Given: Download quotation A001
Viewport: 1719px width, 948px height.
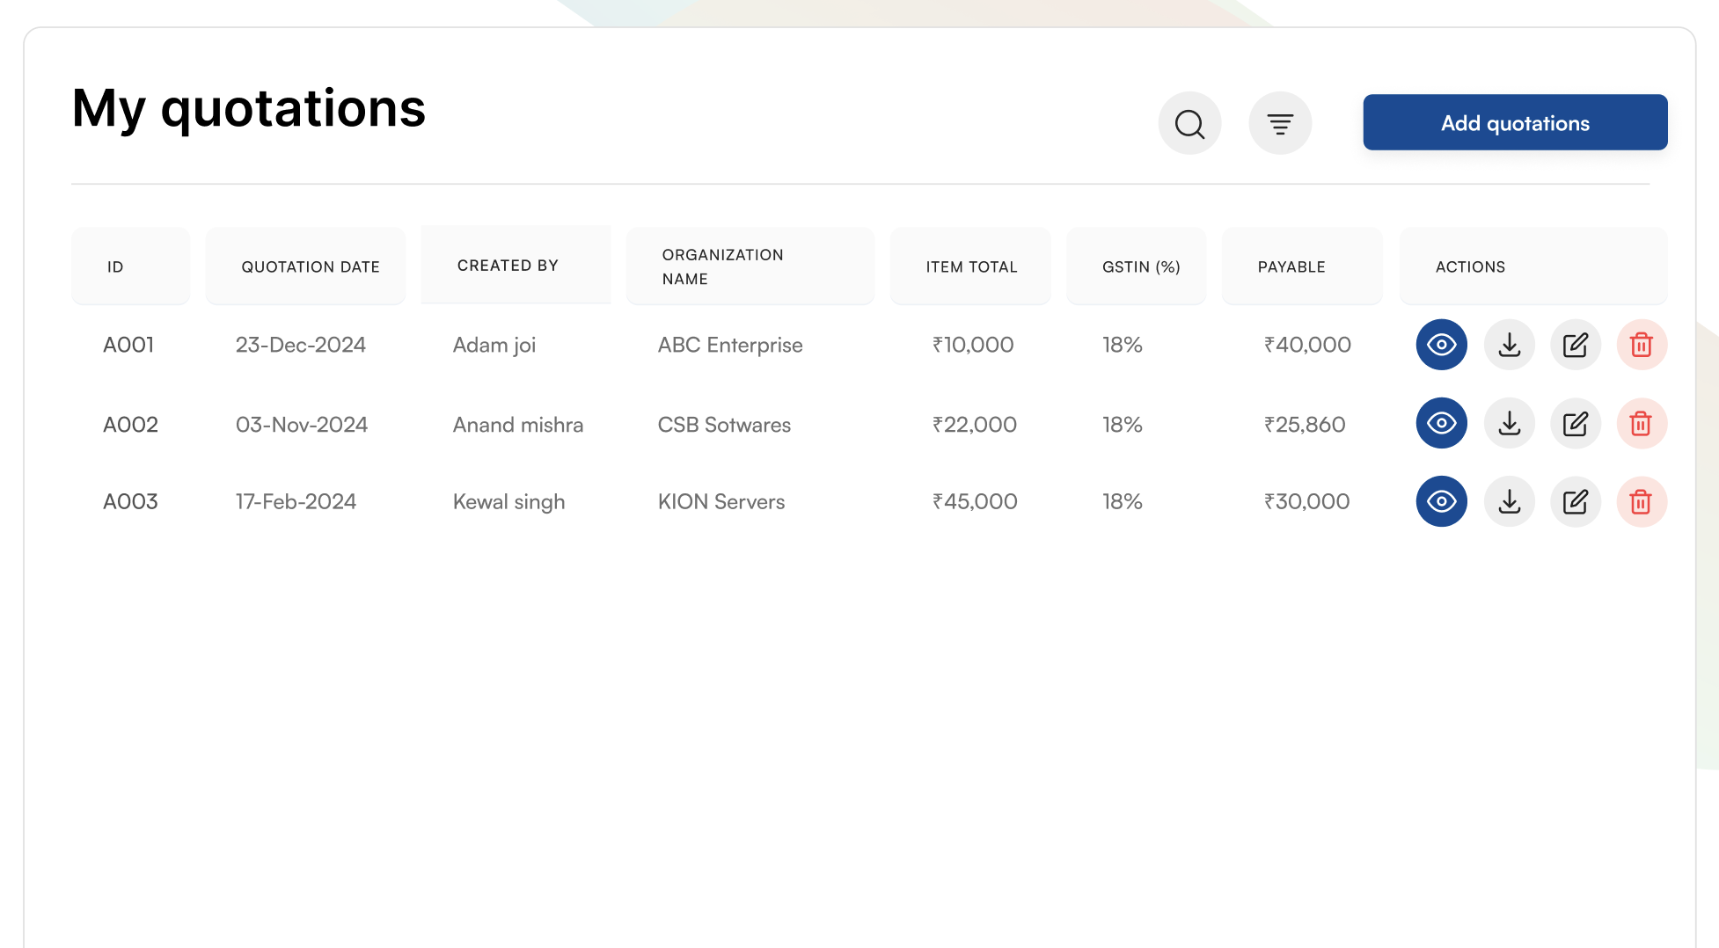Looking at the screenshot, I should (x=1509, y=345).
